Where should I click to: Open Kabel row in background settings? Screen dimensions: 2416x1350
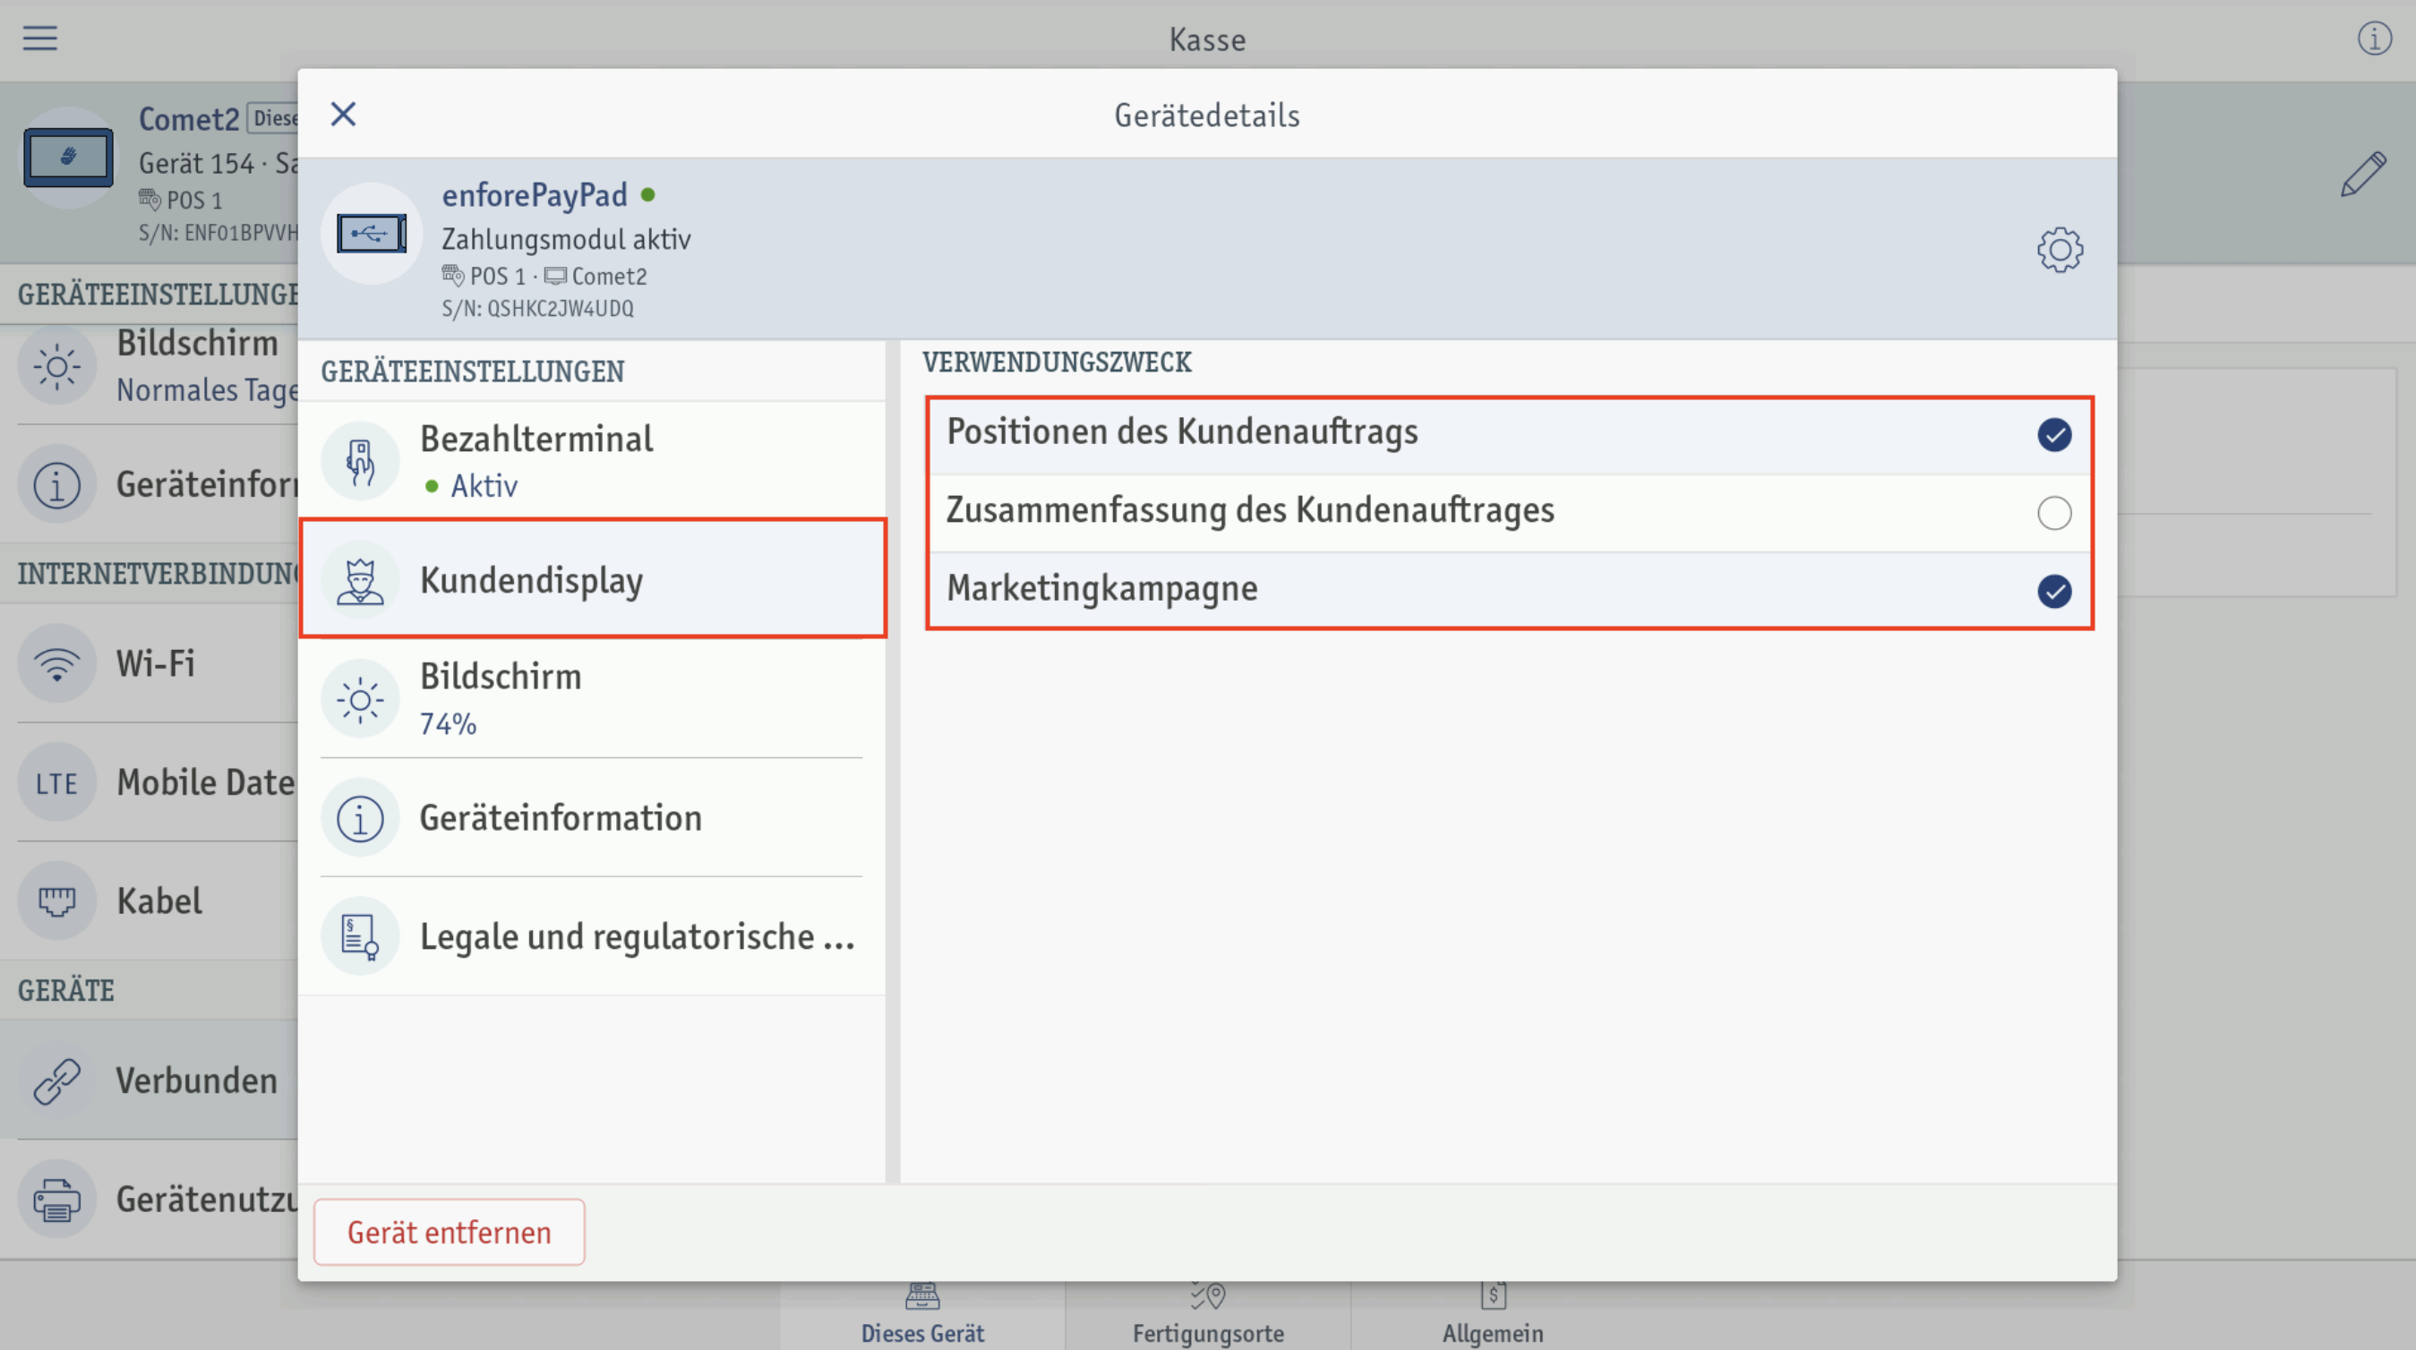point(150,901)
